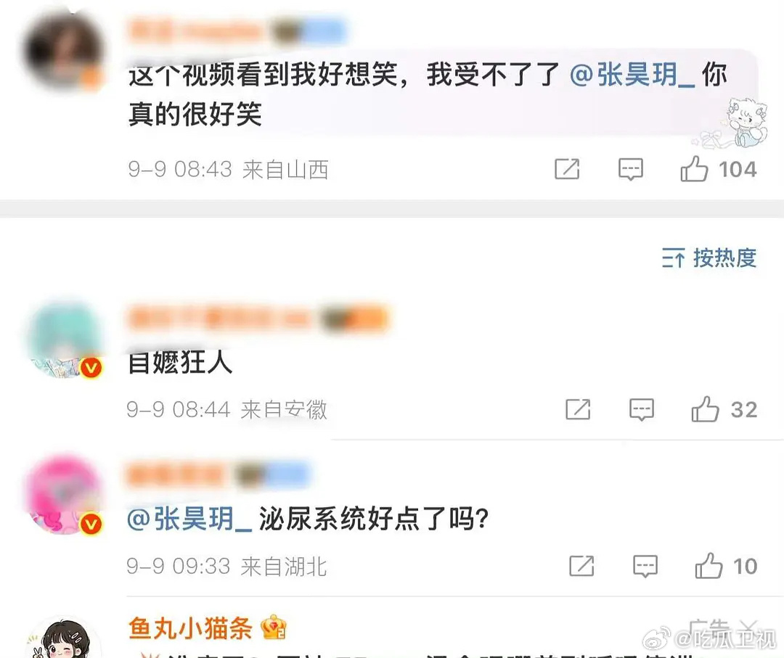Viewport: 784px width, 658px height.
Task: View pink avatar of Hubei commenter
Action: pyautogui.click(x=64, y=495)
